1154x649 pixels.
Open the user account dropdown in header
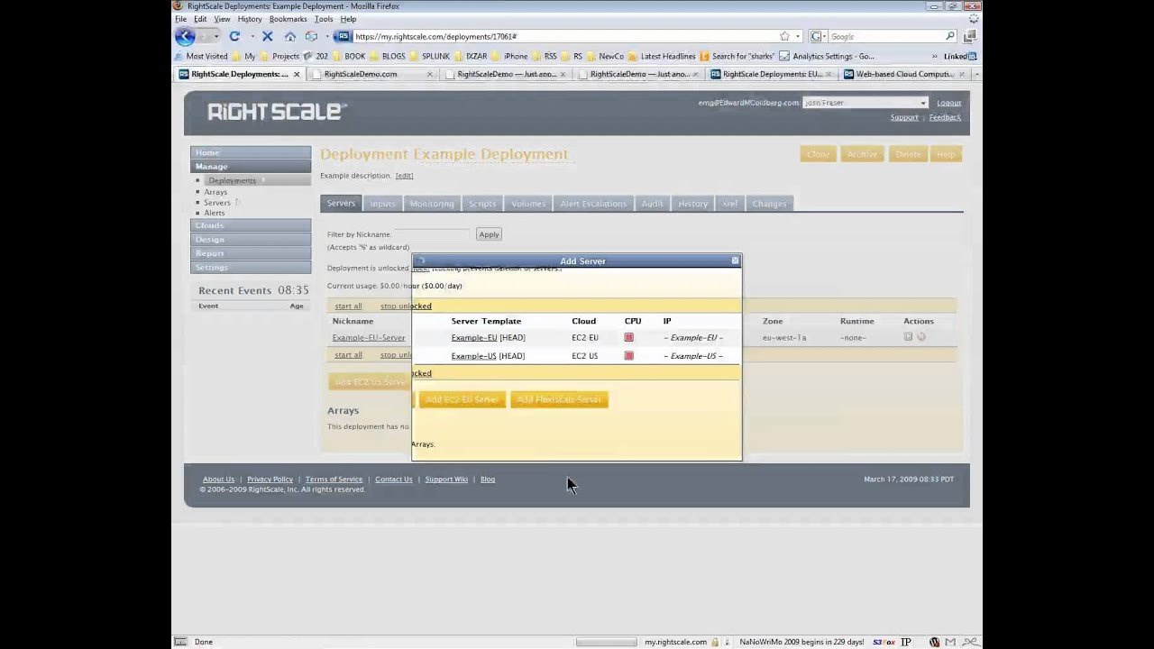[865, 103]
